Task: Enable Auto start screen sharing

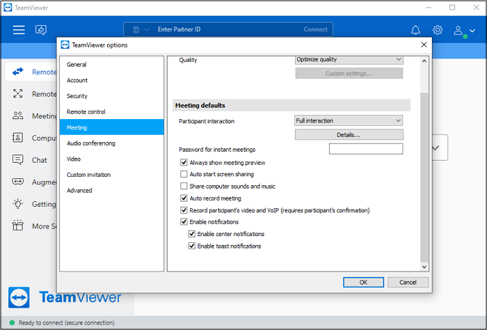Action: click(184, 174)
